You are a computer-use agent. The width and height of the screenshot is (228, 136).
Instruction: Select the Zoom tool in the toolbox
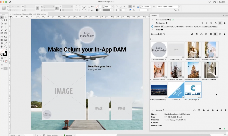pyautogui.click(x=5, y=46)
